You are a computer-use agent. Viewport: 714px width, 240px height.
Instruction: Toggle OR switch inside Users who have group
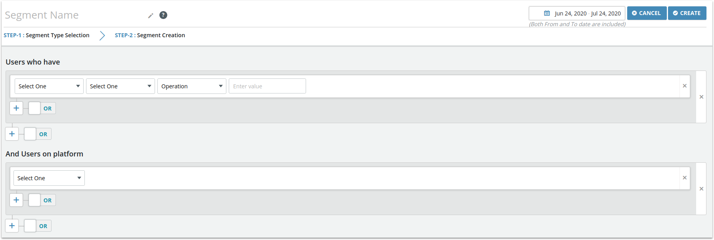click(42, 108)
